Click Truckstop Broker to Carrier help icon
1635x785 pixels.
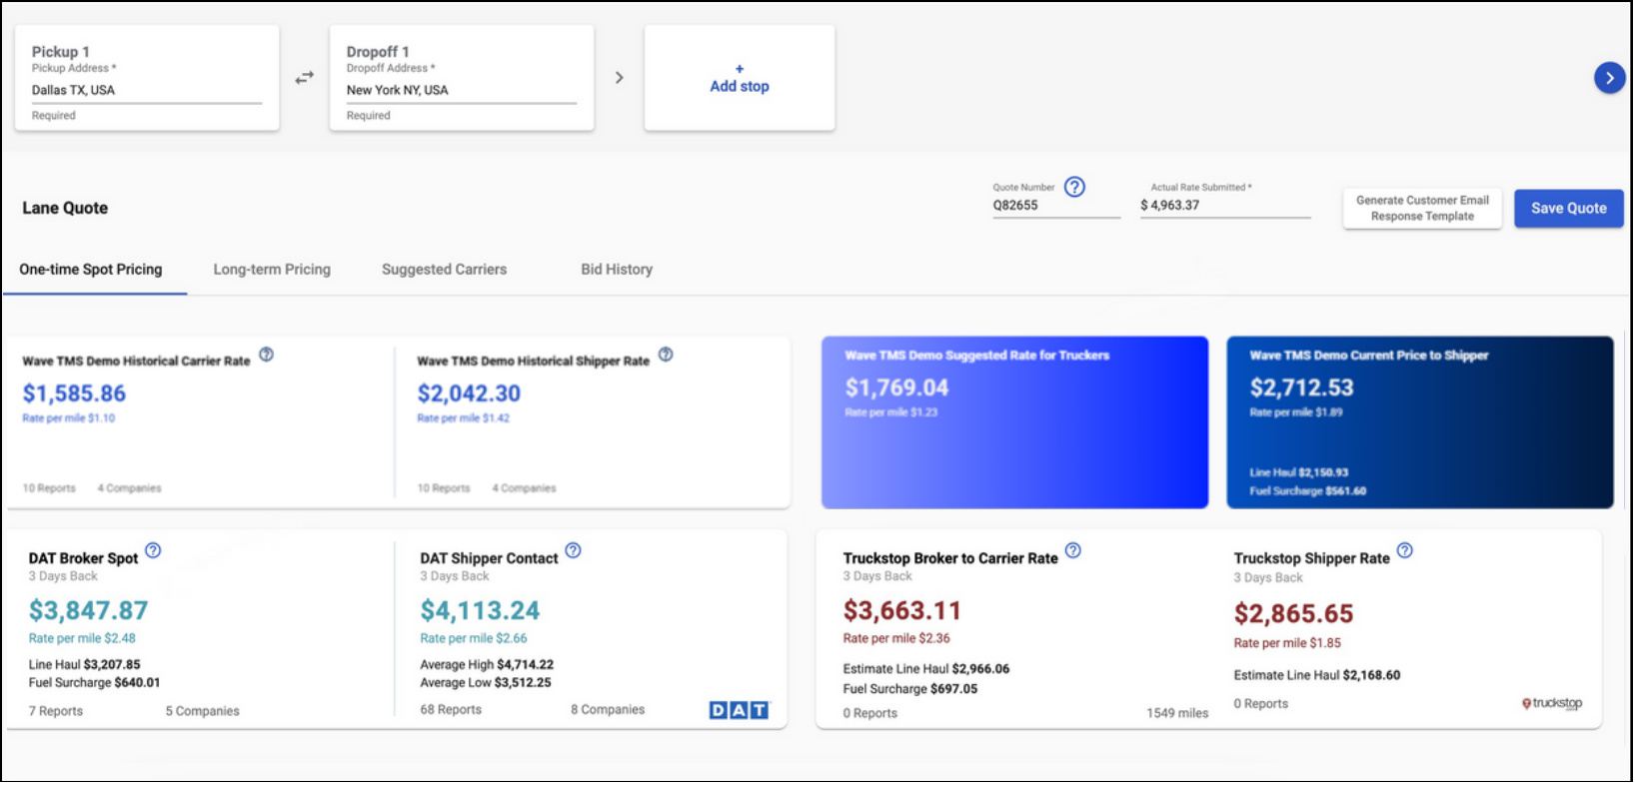(x=1072, y=550)
